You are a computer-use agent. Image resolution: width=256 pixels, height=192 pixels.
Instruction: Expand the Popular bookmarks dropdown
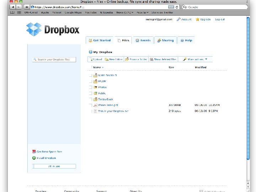142,12
